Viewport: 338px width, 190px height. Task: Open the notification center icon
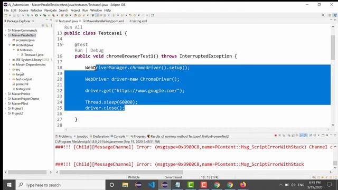coord(329,185)
